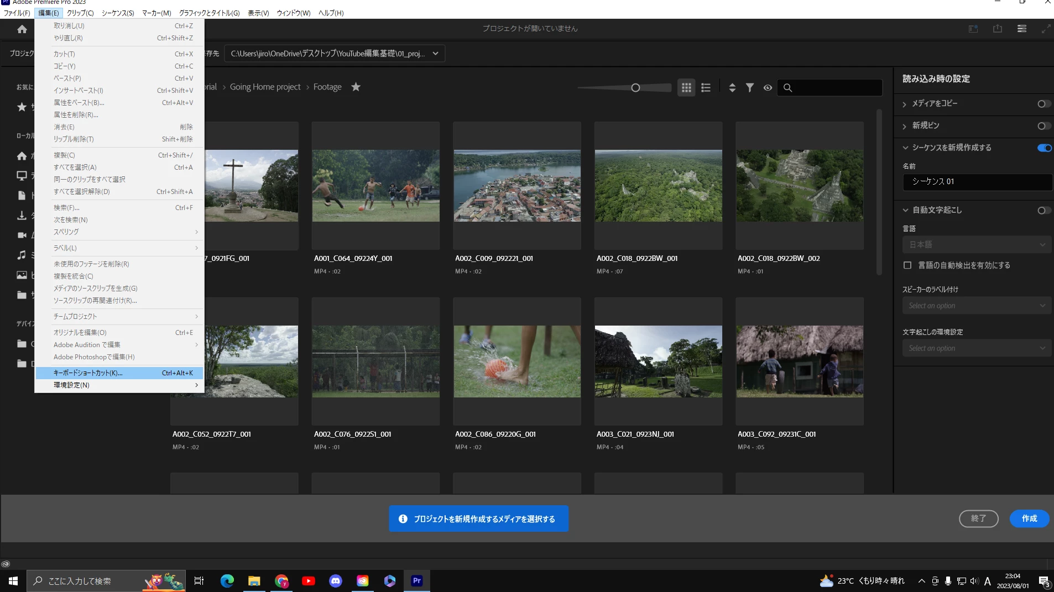Open スピーカーのラベル付け dropdown
Image resolution: width=1054 pixels, height=592 pixels.
(977, 306)
